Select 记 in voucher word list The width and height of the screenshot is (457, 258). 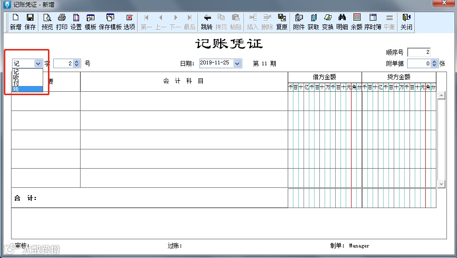pos(27,71)
